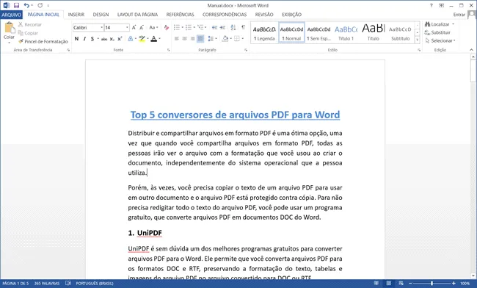Switch to DESIGN tab

coord(101,15)
